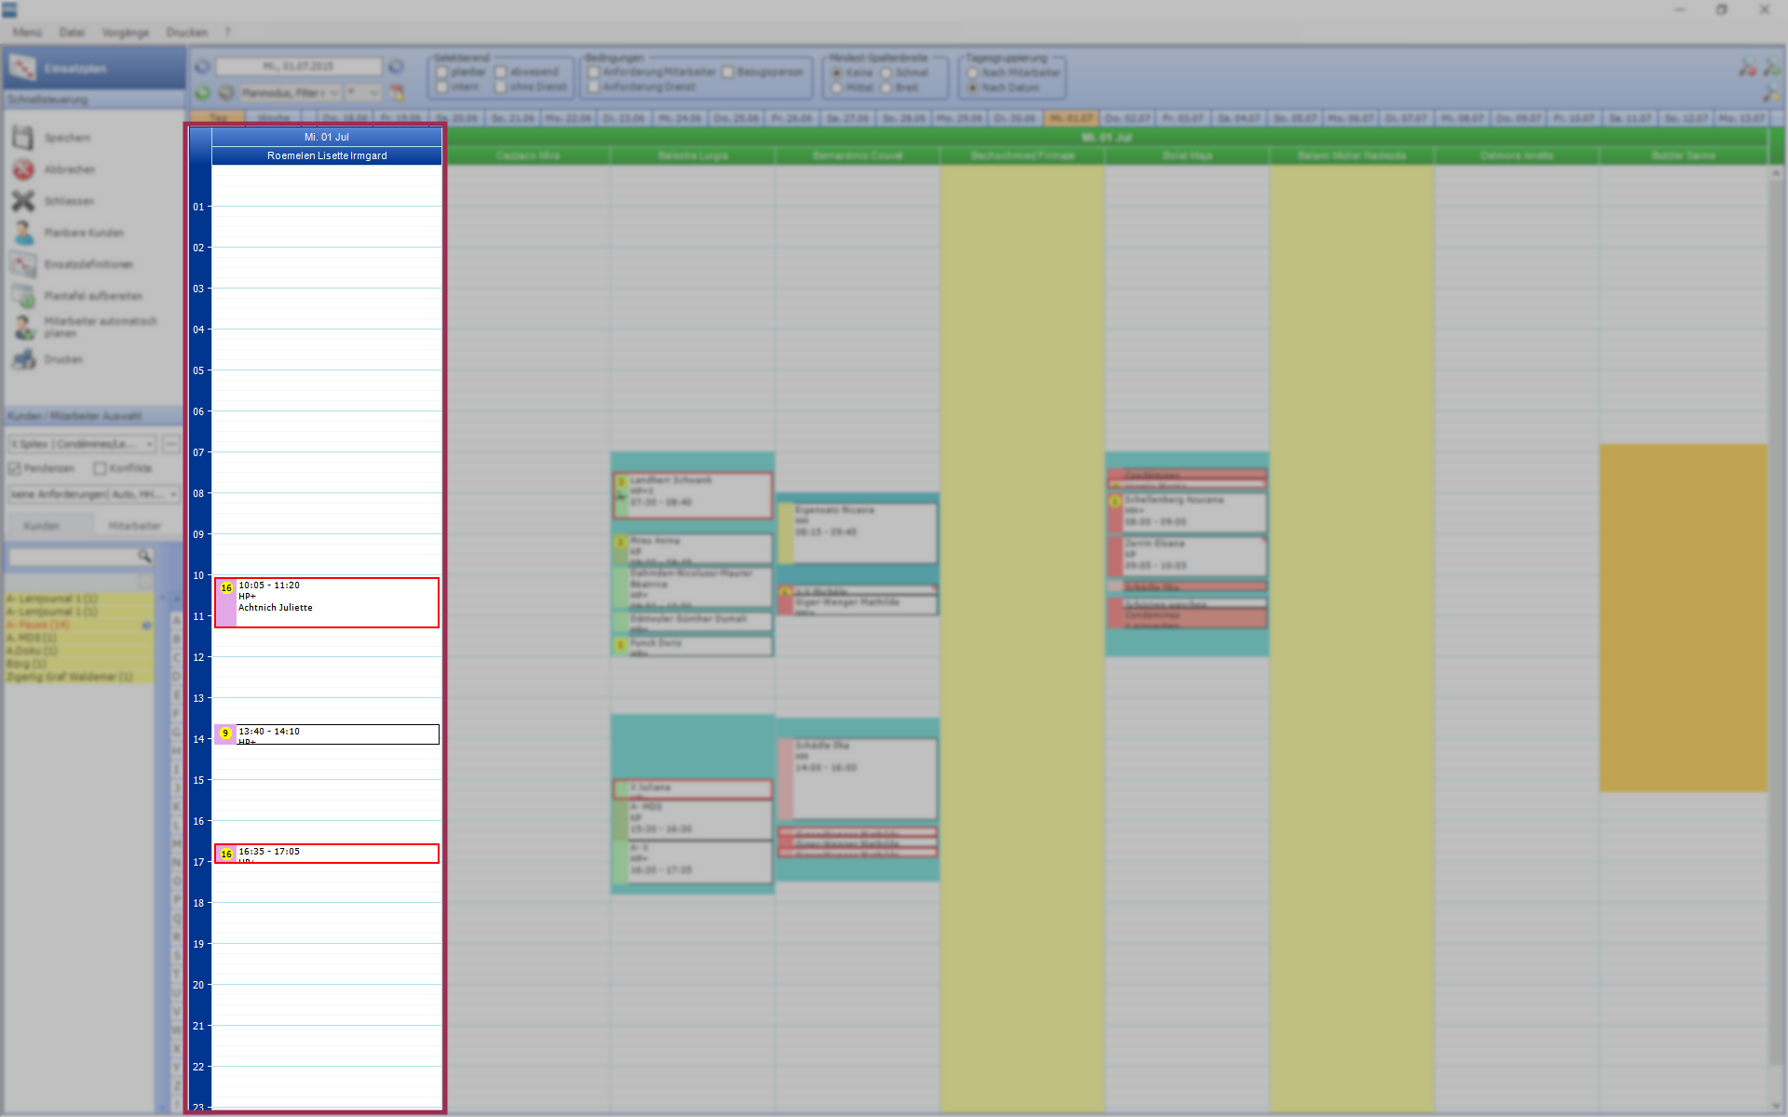Click the magnifier icon with yellow dot
The image size is (1788, 1117).
tap(1771, 94)
